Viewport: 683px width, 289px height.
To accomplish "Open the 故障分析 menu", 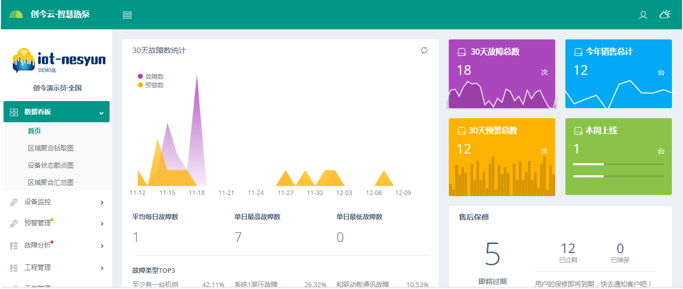I will coord(57,246).
